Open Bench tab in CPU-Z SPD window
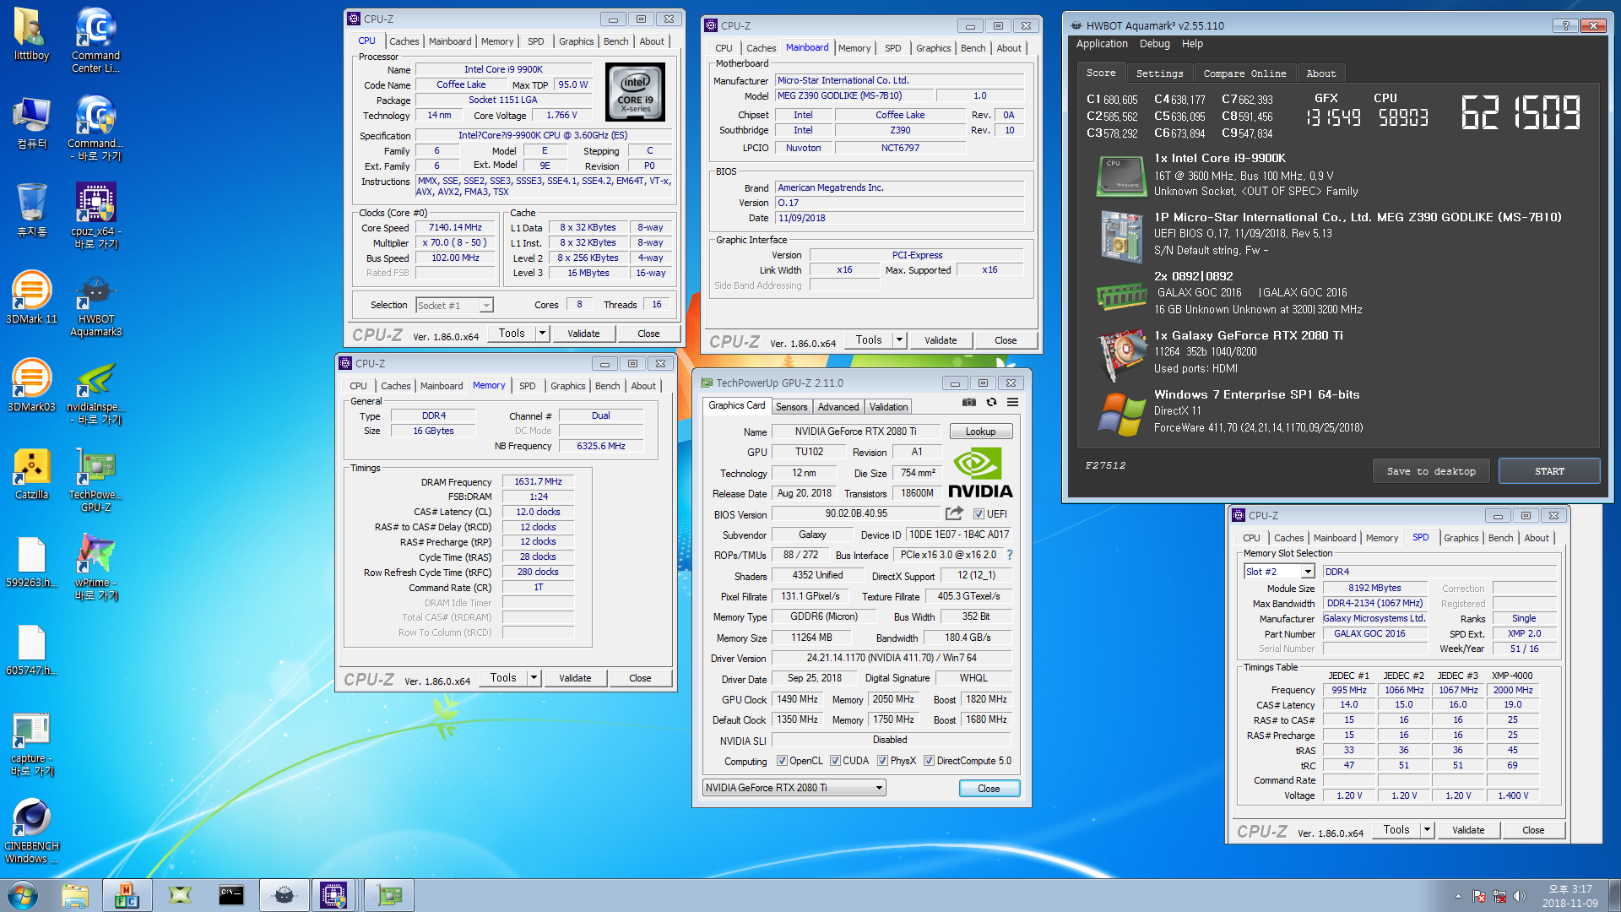1621x912 pixels. [1500, 538]
